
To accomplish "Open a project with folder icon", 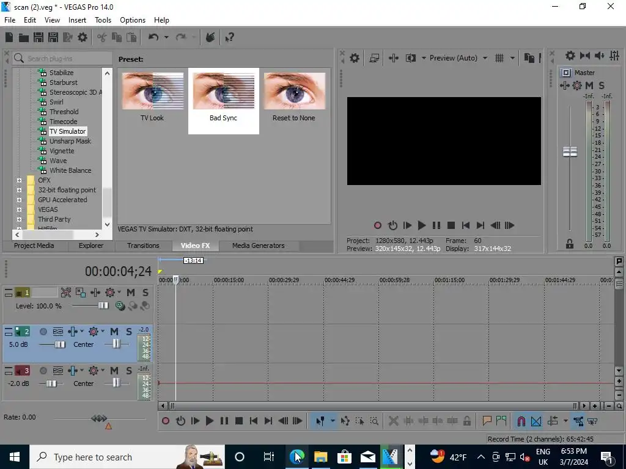I will pyautogui.click(x=24, y=37).
